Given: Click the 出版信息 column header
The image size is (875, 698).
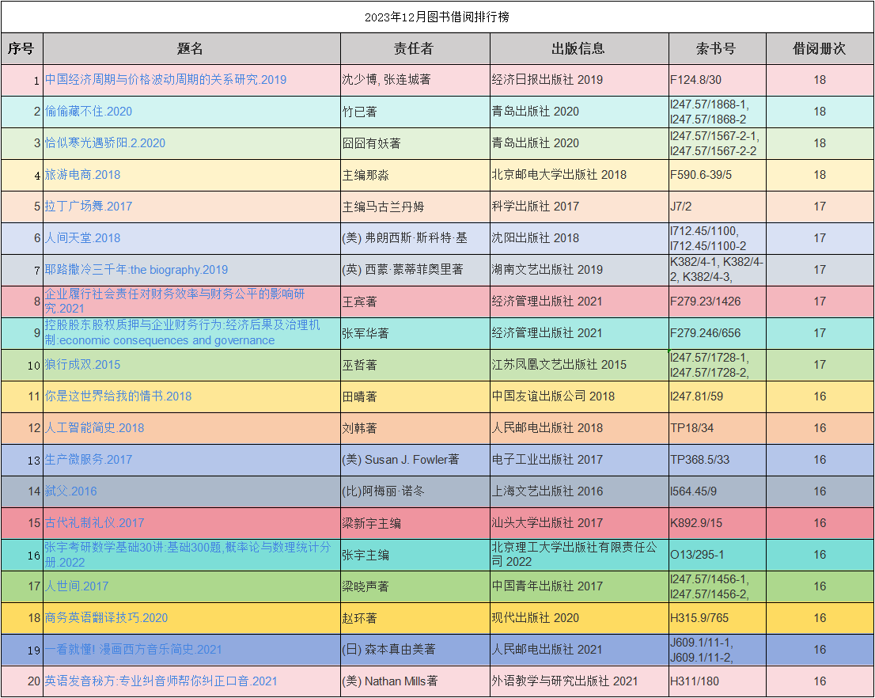Looking at the screenshot, I should pos(578,48).
